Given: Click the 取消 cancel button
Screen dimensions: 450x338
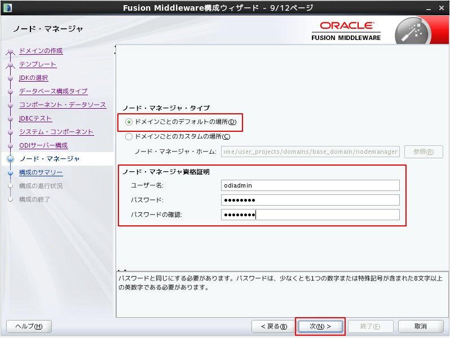Looking at the screenshot, I should pos(421,326).
